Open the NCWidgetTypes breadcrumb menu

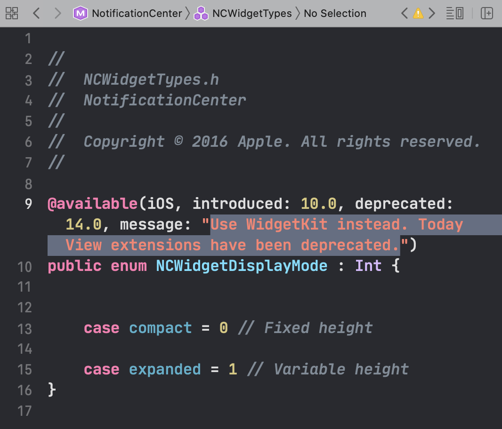click(252, 13)
